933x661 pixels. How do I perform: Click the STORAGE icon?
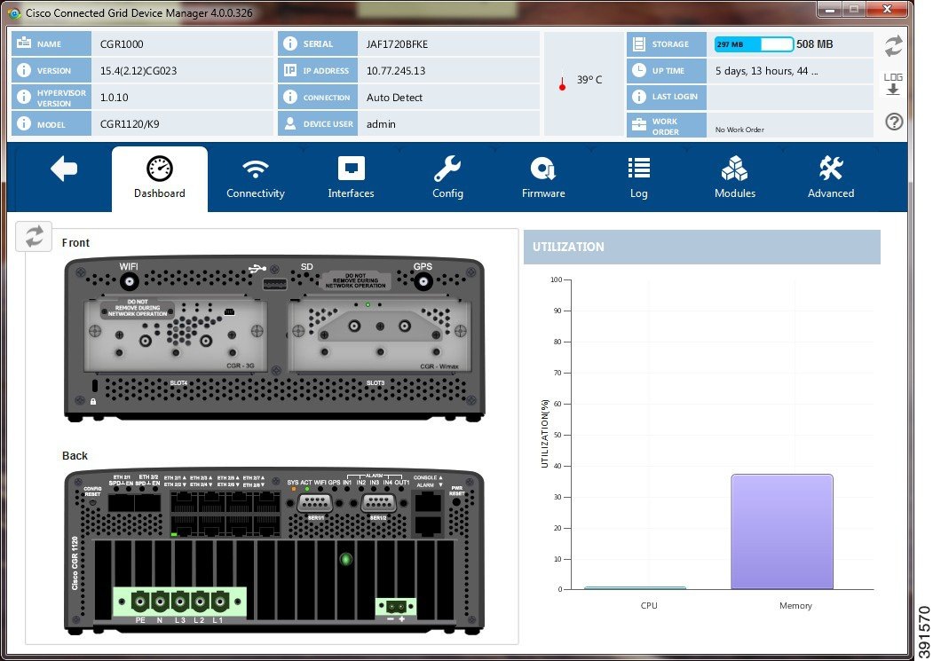pos(639,44)
